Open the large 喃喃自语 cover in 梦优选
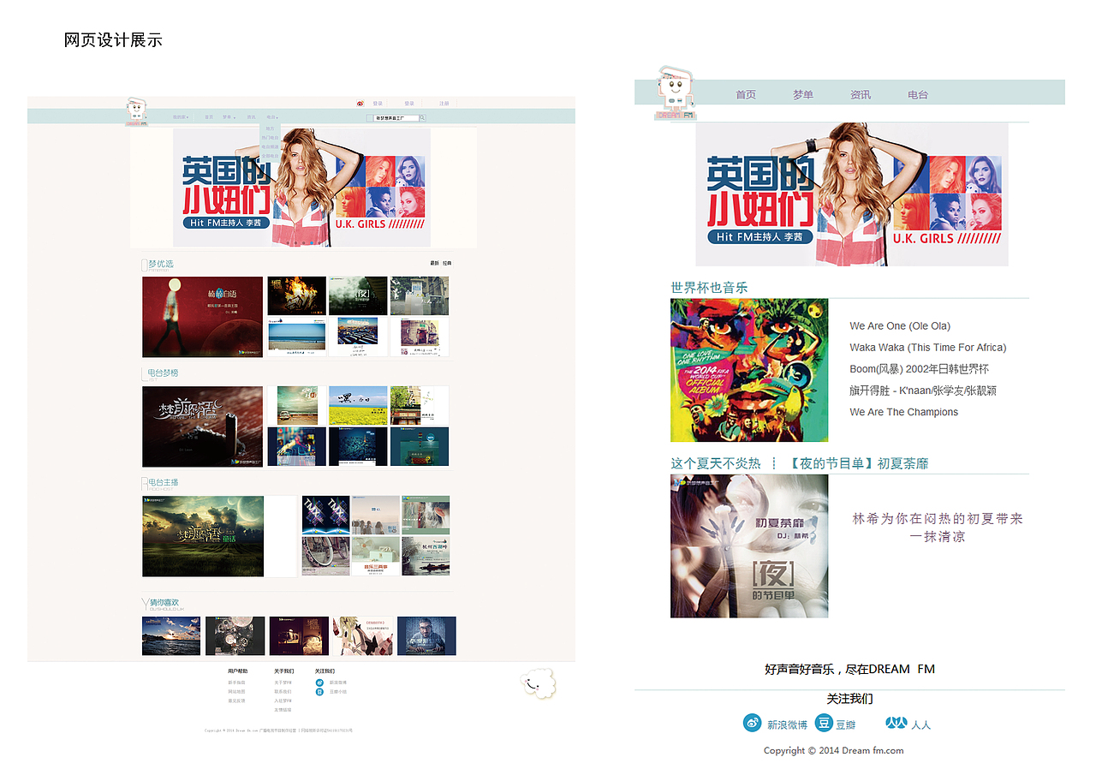This screenshot has width=1096, height=775. coord(203,316)
